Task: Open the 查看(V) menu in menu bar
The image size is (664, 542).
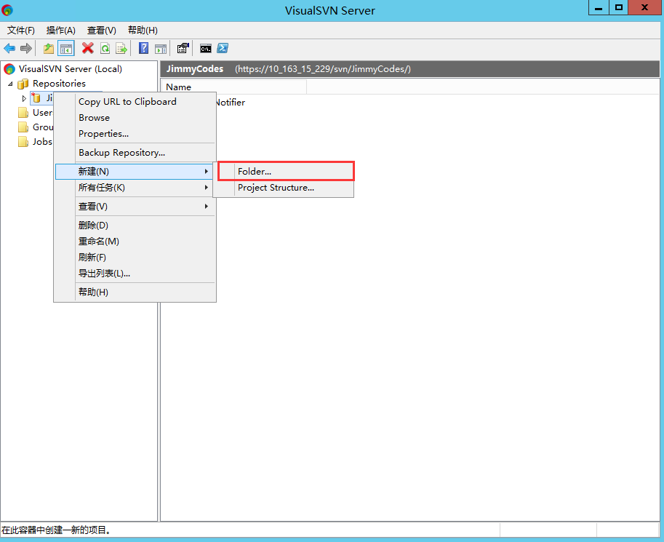Action: coord(101,30)
